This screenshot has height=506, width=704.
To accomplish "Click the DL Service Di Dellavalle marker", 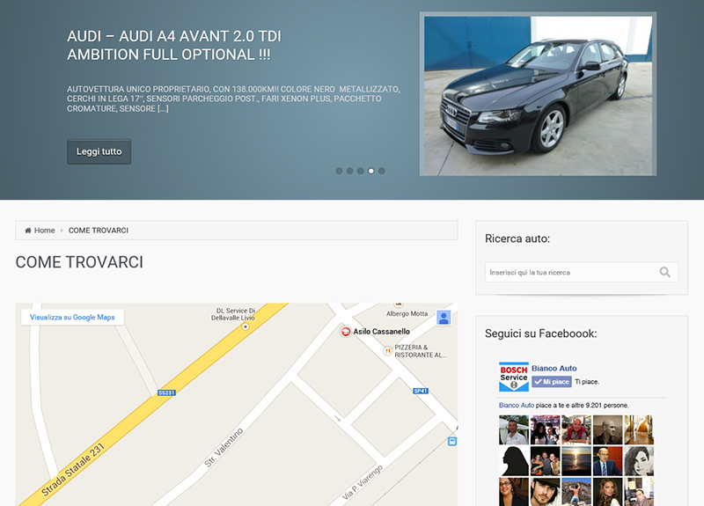I will point(246,326).
